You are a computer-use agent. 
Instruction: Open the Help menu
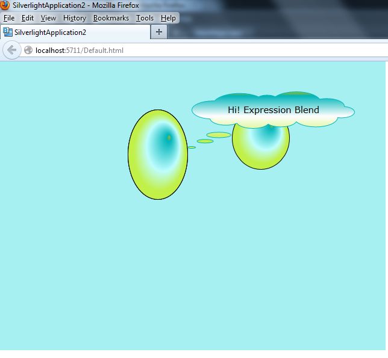click(168, 18)
